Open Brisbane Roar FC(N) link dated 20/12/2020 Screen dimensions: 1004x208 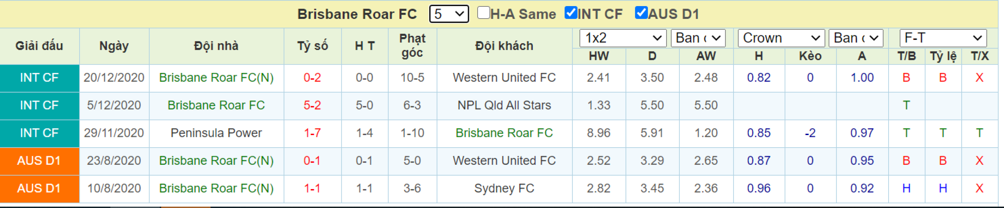pyautogui.click(x=216, y=78)
